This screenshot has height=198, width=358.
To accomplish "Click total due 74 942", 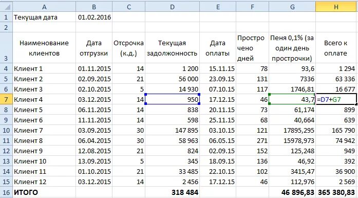I will (336, 140).
